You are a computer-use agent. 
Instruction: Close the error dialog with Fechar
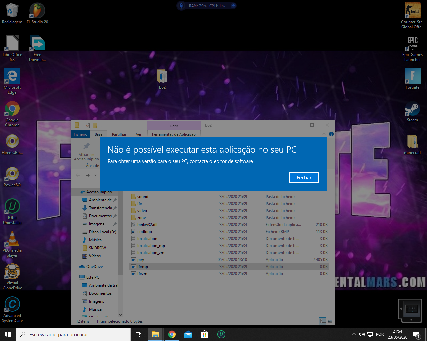click(x=304, y=177)
